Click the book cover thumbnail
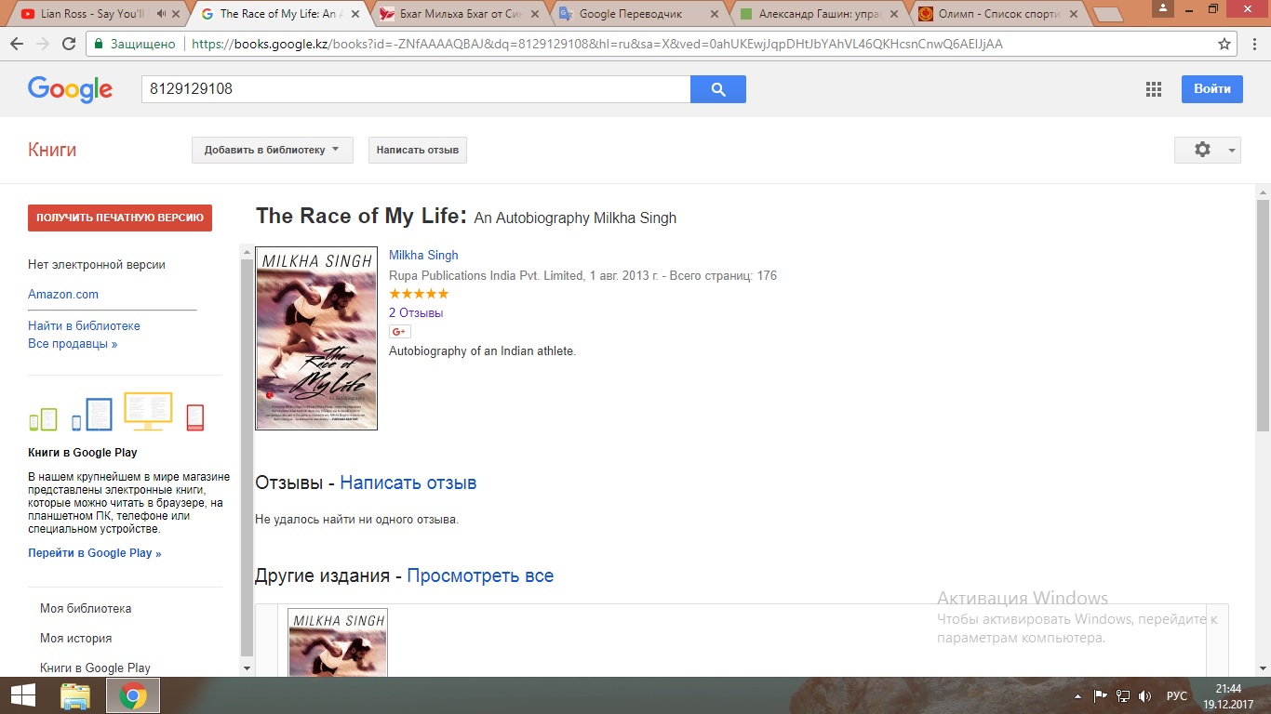 click(316, 338)
